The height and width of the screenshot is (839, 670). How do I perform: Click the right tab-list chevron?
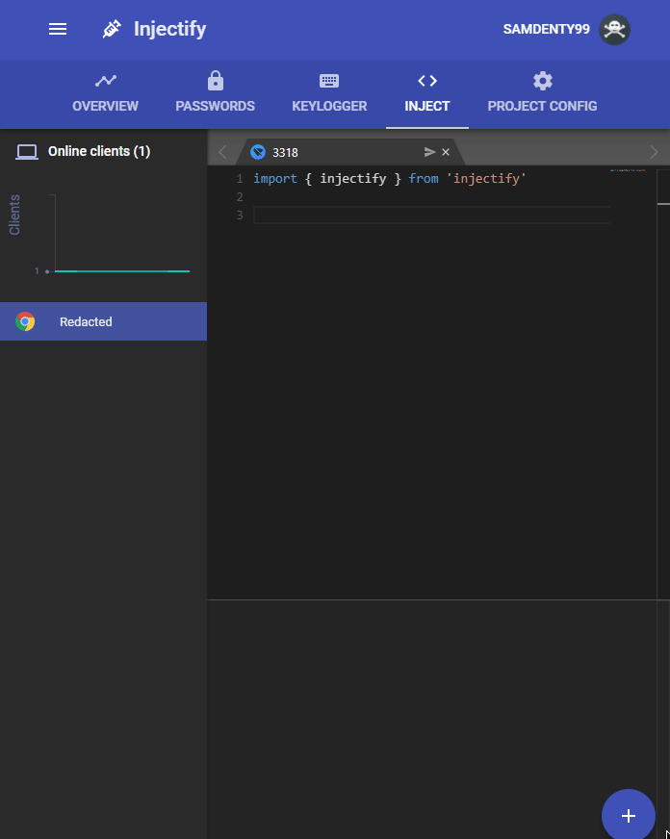654,152
